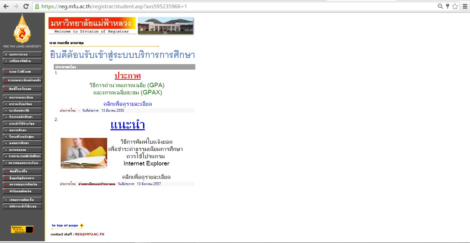
Task: Click the magnifier zoom icon in the toolbar
Action: [x=440, y=6]
